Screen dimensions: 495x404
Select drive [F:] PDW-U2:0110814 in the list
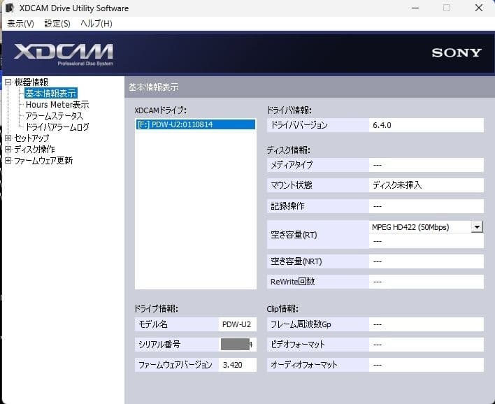click(196, 124)
